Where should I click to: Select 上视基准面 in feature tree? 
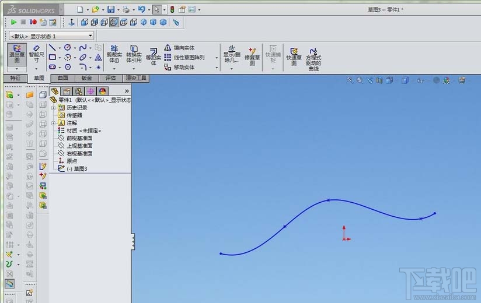pos(79,146)
